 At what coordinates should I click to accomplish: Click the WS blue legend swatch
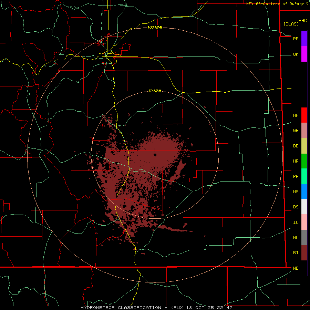(x=304, y=192)
